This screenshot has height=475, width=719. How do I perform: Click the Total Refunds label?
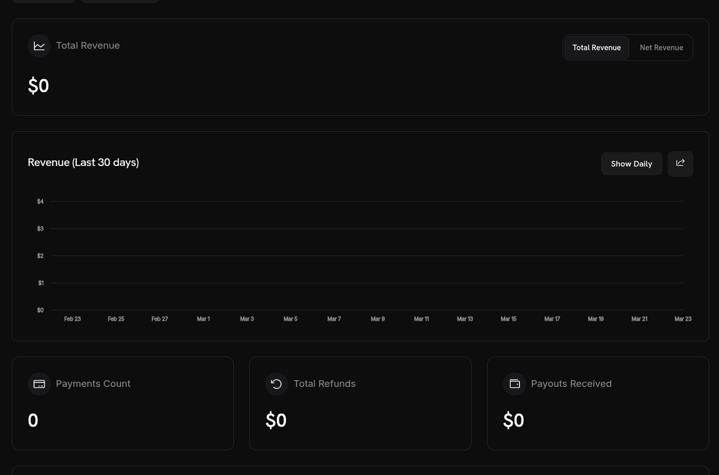coord(324,383)
